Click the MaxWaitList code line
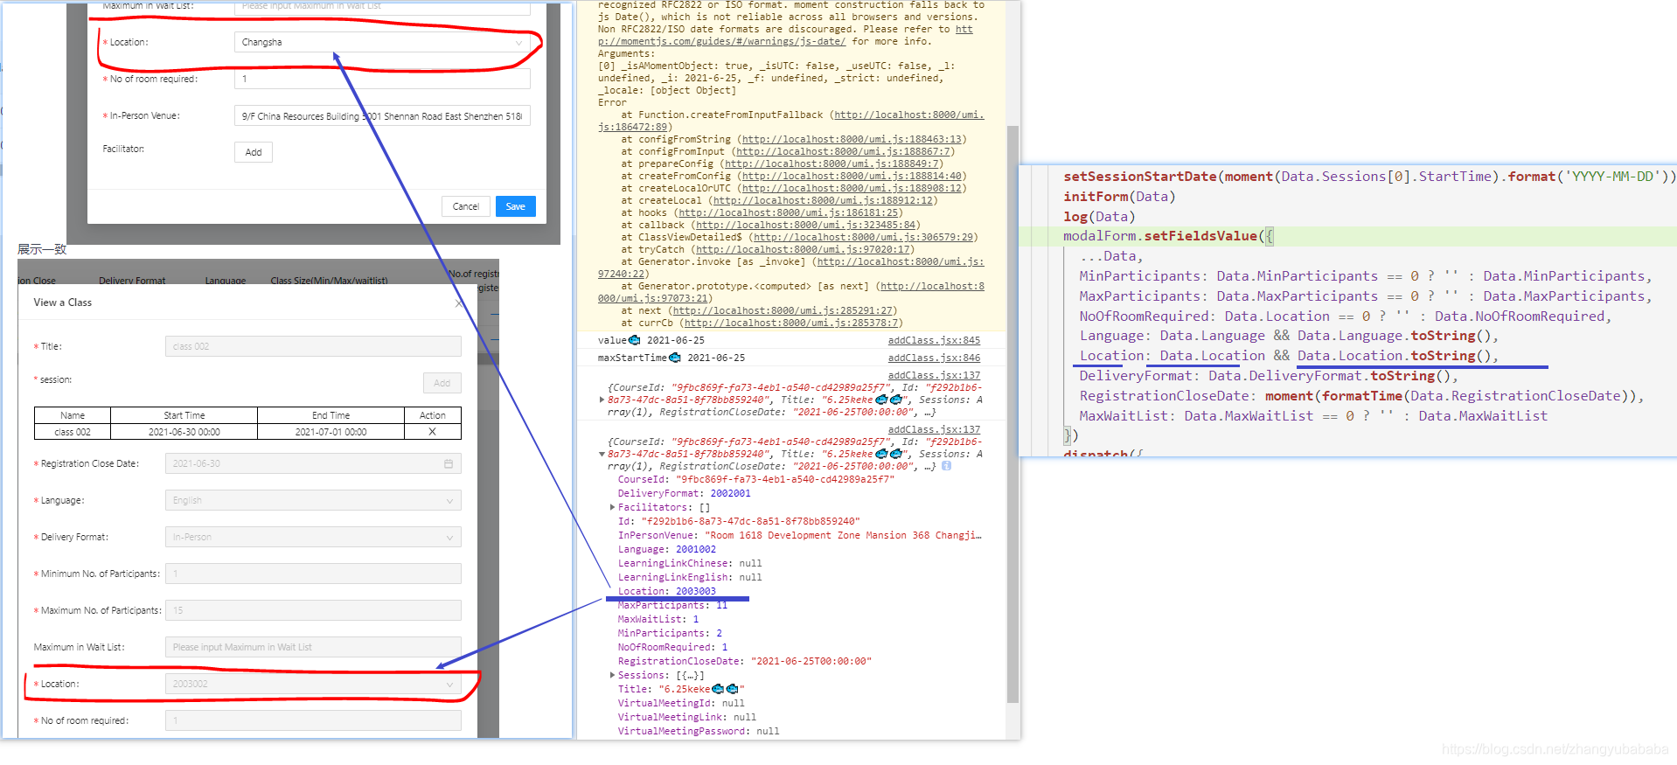Viewport: 1677px width, 765px height. pos(1313,416)
